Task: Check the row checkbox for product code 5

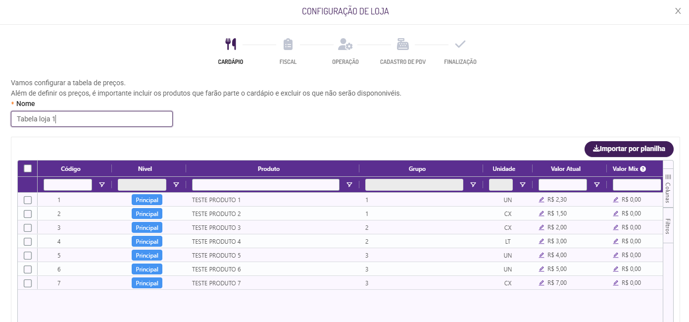Action: (x=28, y=256)
